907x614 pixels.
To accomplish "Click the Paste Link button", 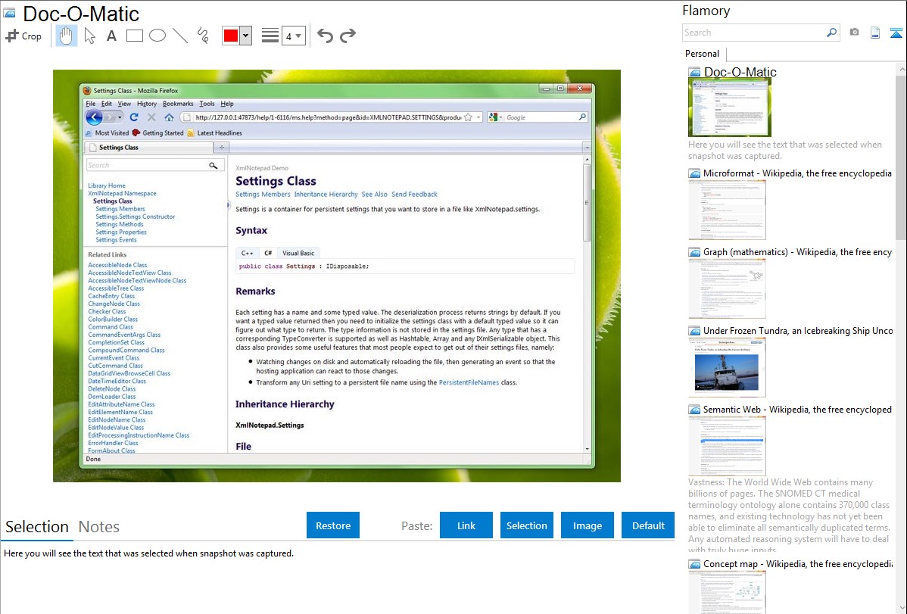I will [x=466, y=525].
